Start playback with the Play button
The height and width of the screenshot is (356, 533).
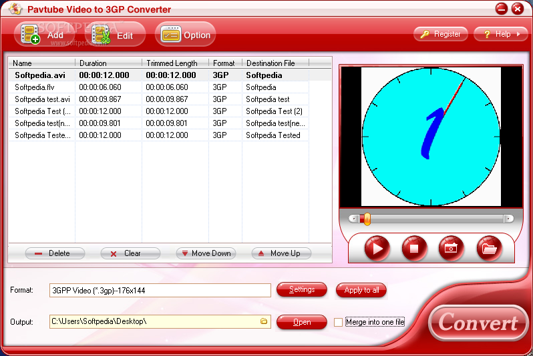(x=377, y=249)
